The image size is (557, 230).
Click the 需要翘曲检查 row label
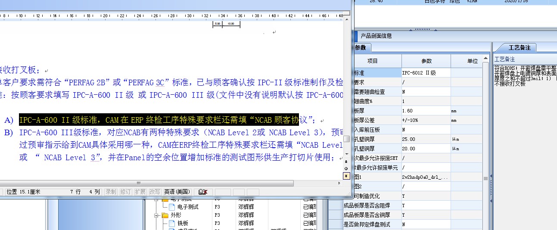click(x=370, y=92)
